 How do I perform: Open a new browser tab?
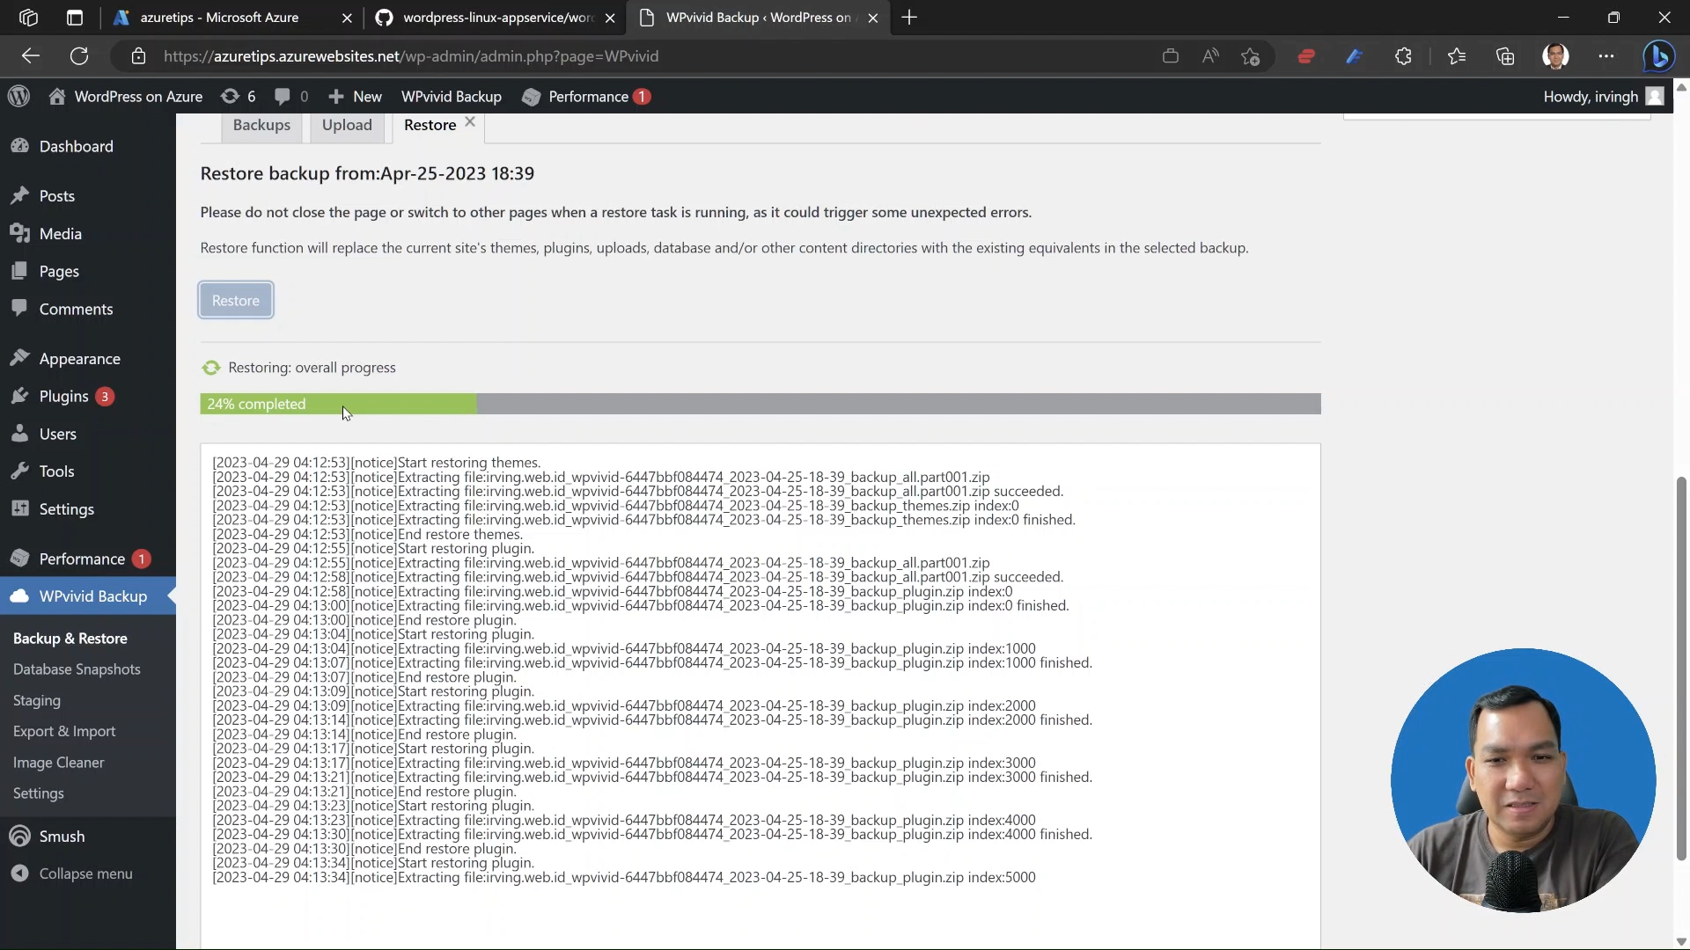tap(909, 18)
